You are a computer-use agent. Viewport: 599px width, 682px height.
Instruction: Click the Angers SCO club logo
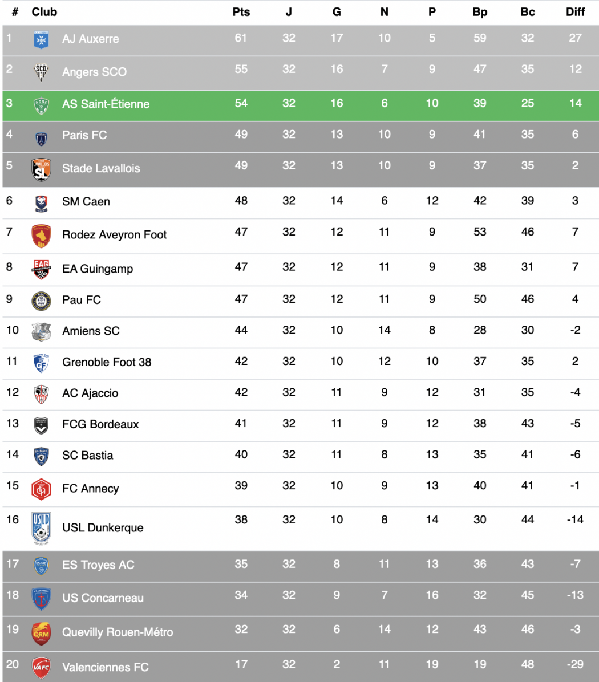[x=41, y=72]
